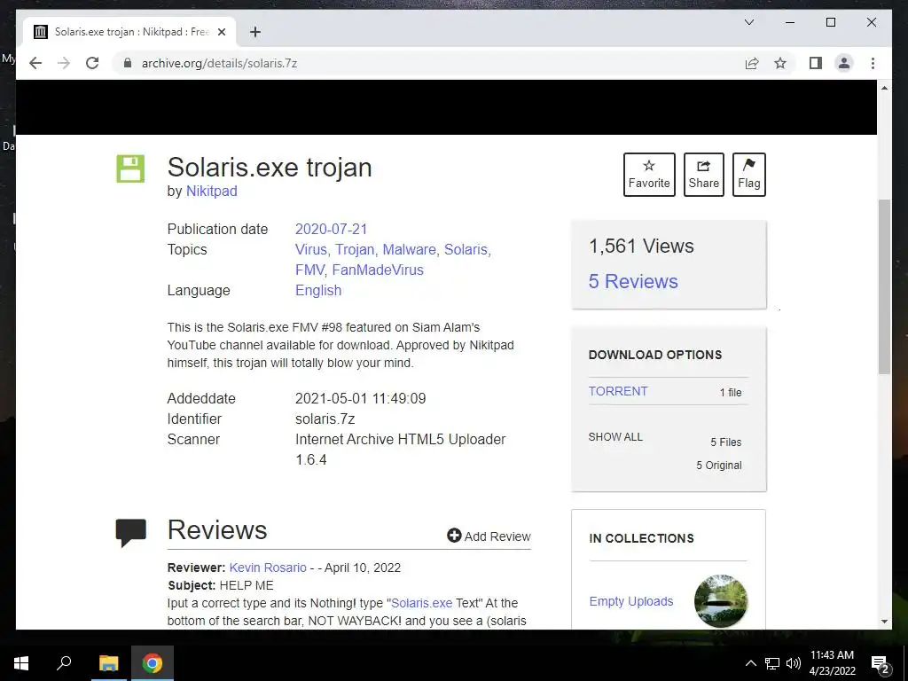Click the Addeddate value 2021-05-01 11:49:09
Viewport: 908px width, 681px height.
point(360,398)
